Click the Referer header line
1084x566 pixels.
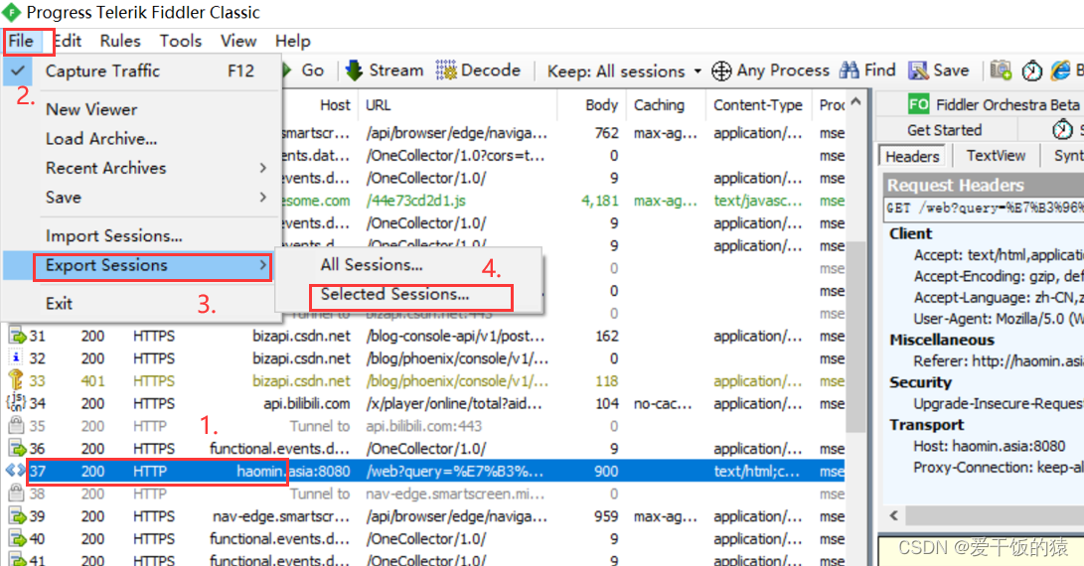[x=999, y=361]
